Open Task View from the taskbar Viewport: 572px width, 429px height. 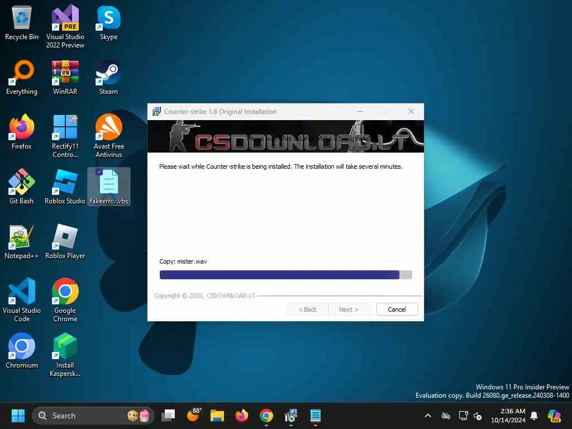click(168, 416)
